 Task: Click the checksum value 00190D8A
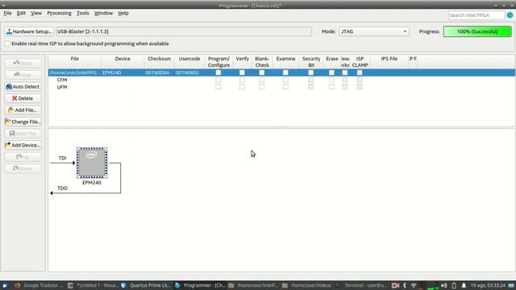click(157, 72)
